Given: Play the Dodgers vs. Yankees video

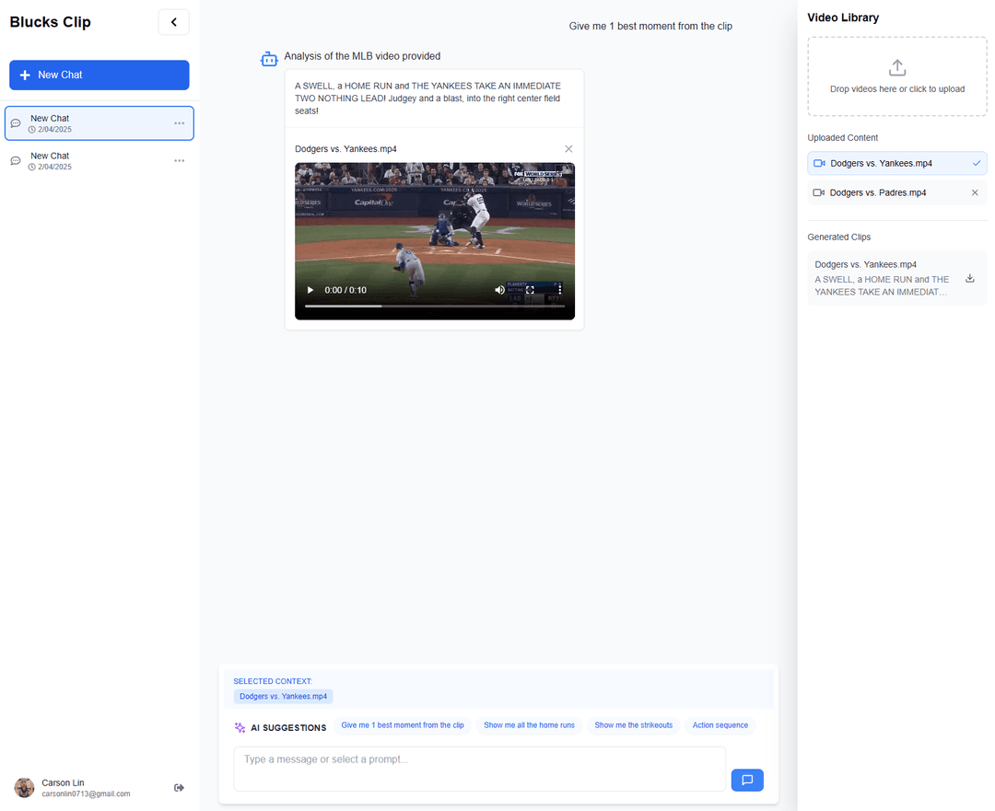Looking at the screenshot, I should point(310,290).
